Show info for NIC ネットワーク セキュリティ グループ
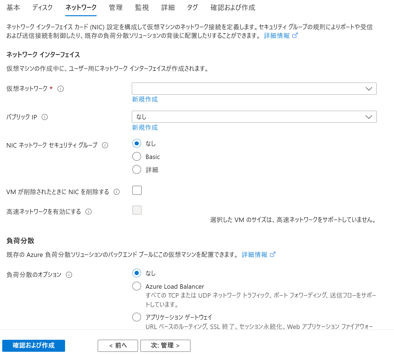 (x=105, y=145)
